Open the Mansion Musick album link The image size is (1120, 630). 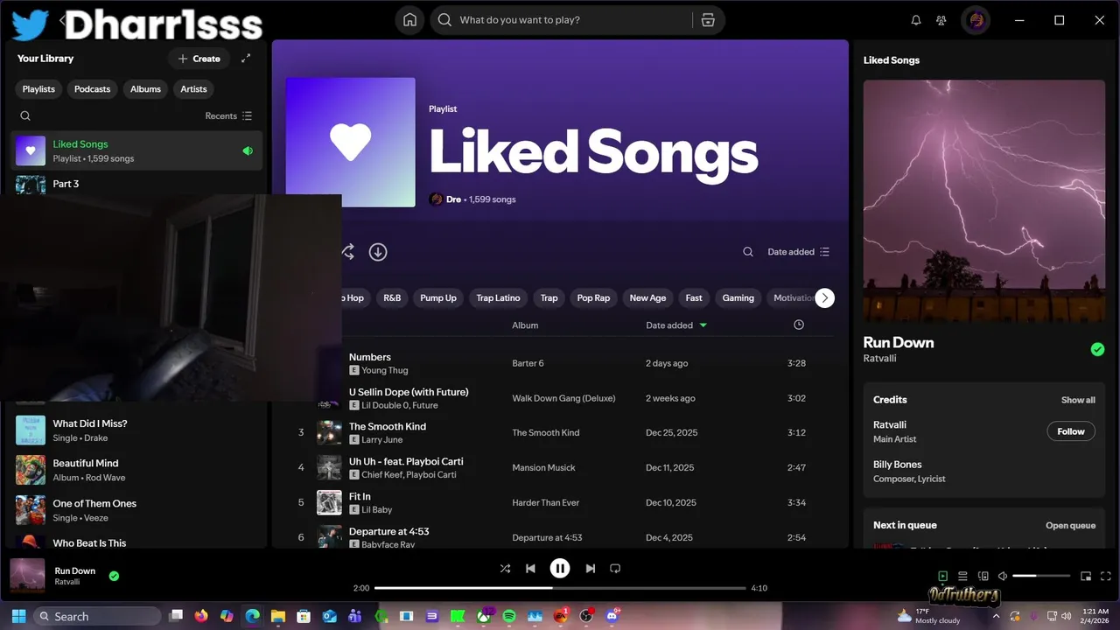click(543, 467)
